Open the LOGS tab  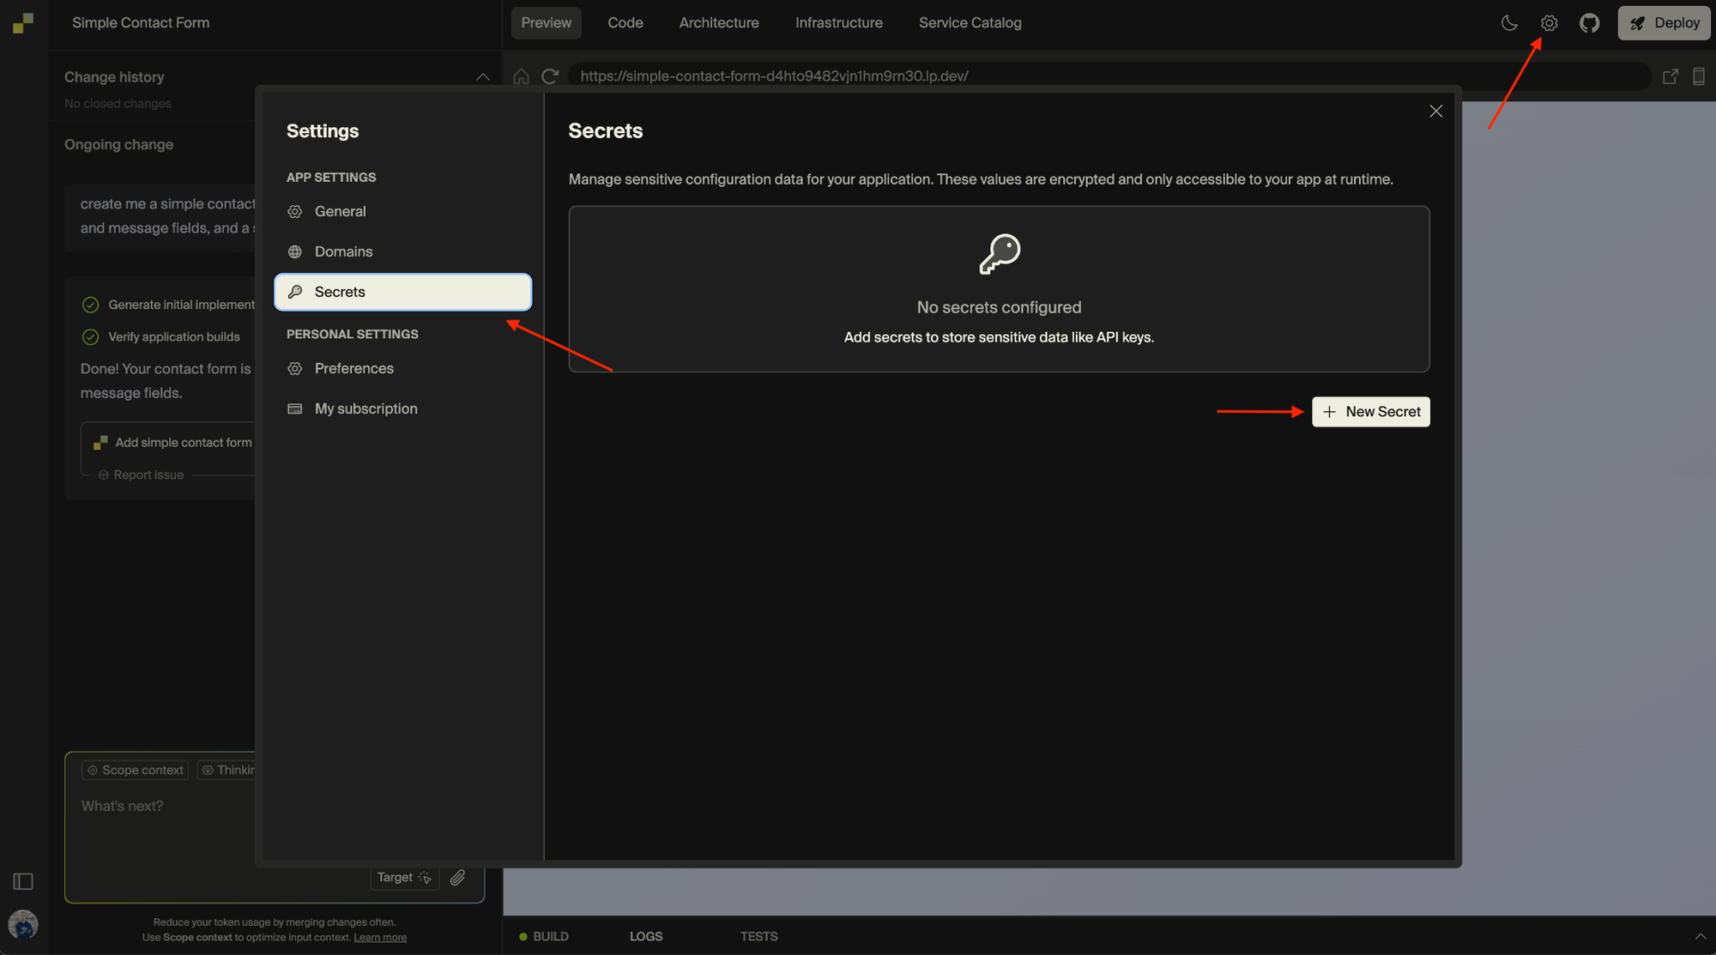646,936
